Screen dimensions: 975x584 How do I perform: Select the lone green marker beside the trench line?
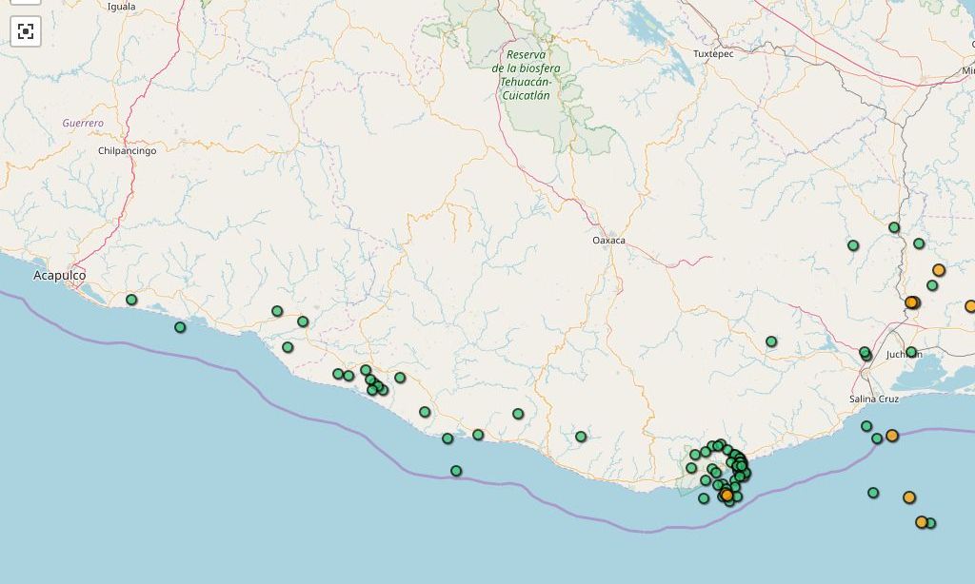456,471
